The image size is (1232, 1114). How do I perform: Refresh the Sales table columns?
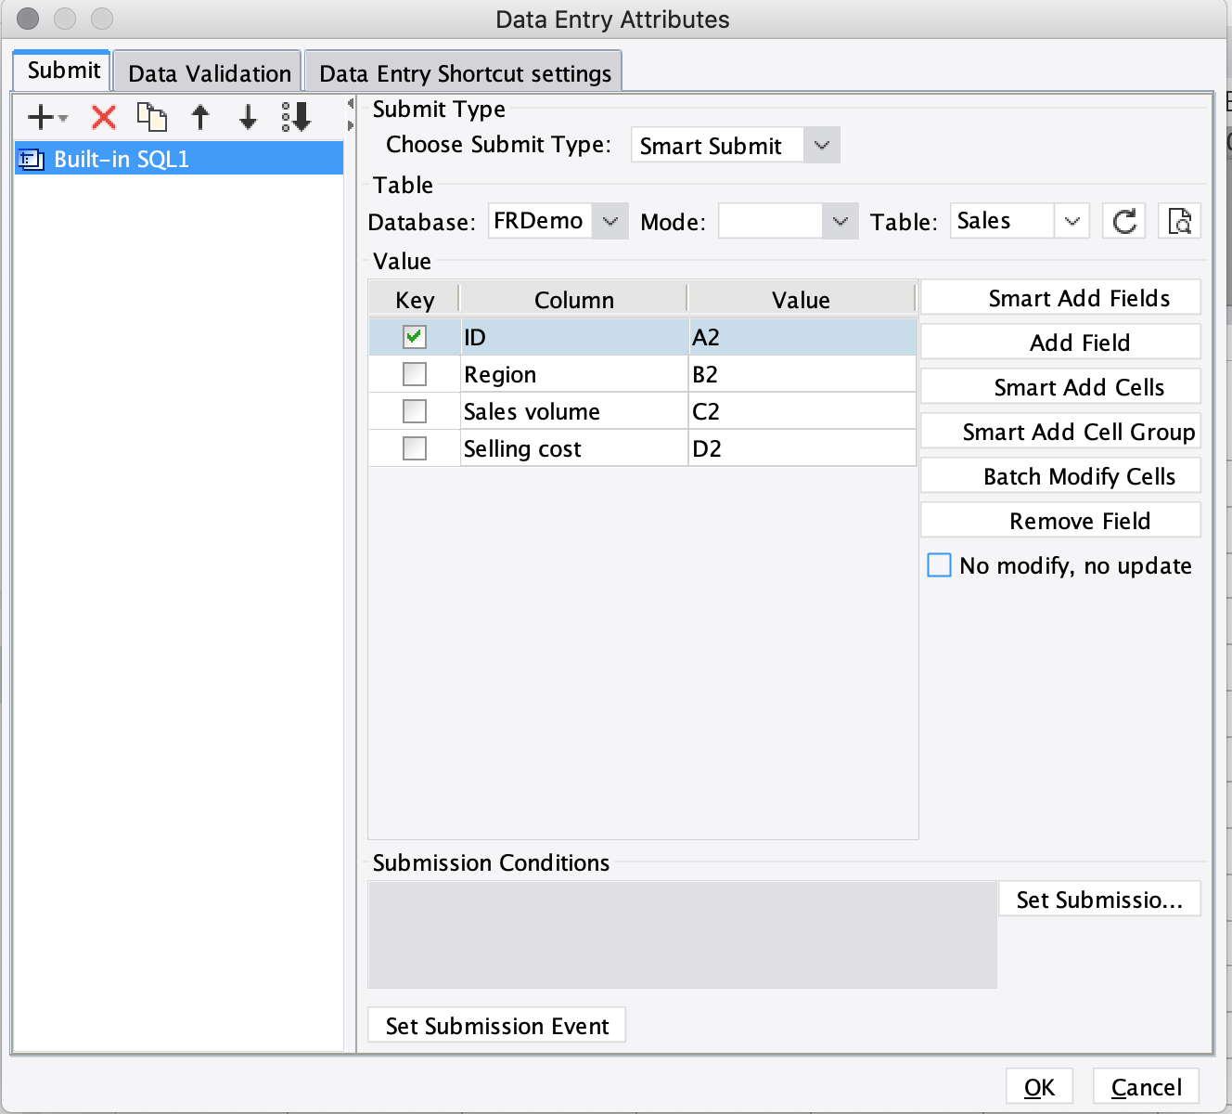coord(1123,220)
